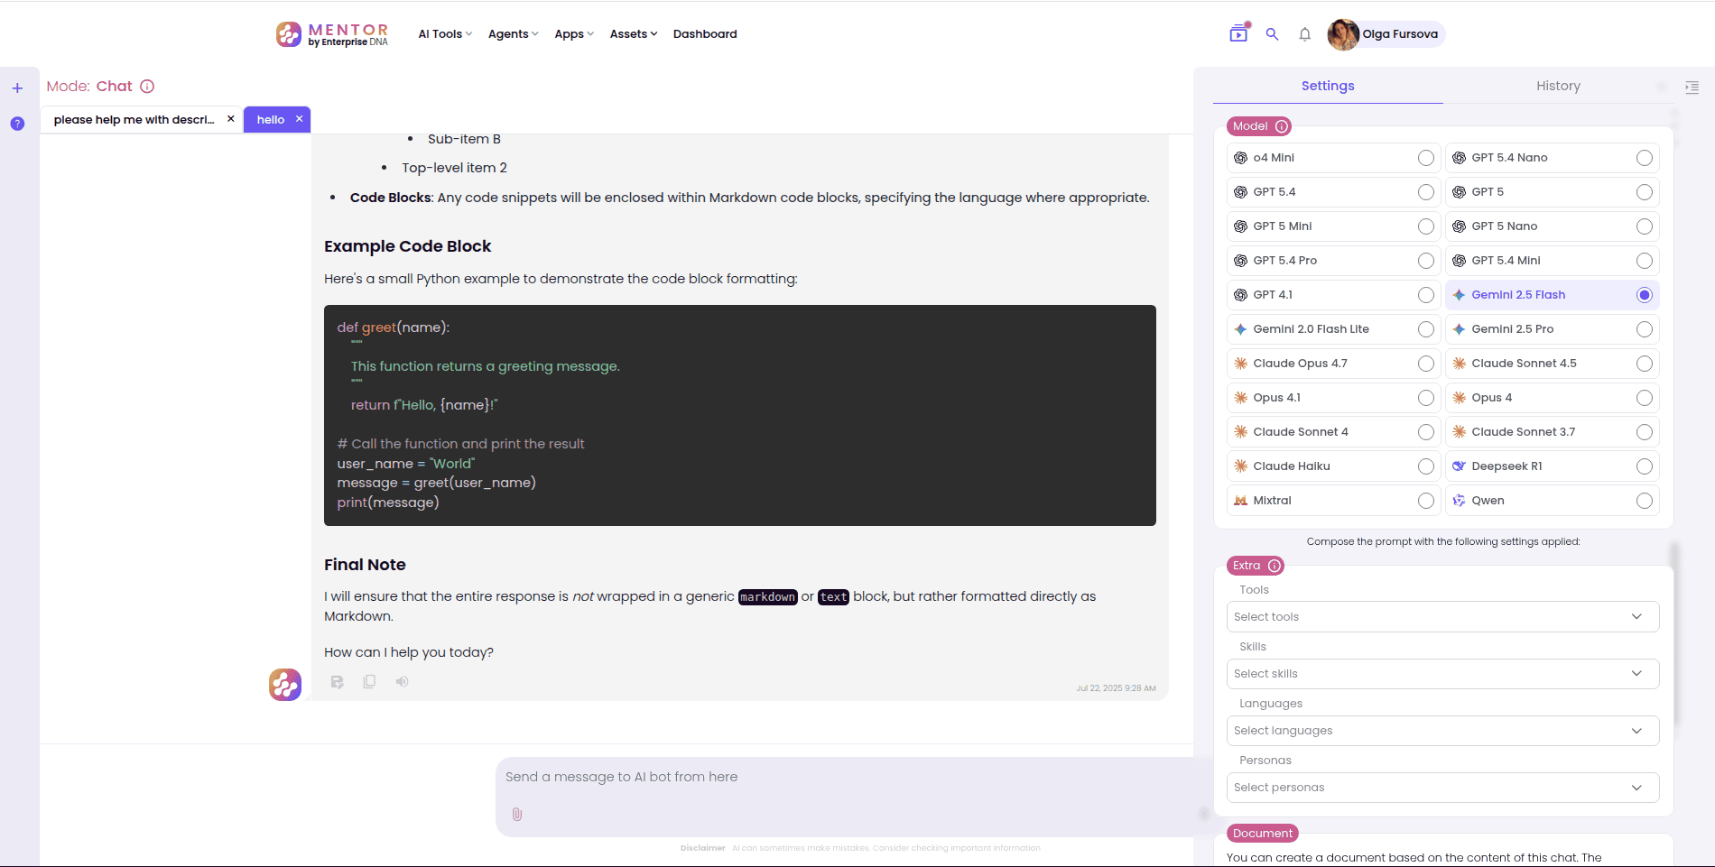Open the video tutorials icon in header

tap(1238, 33)
